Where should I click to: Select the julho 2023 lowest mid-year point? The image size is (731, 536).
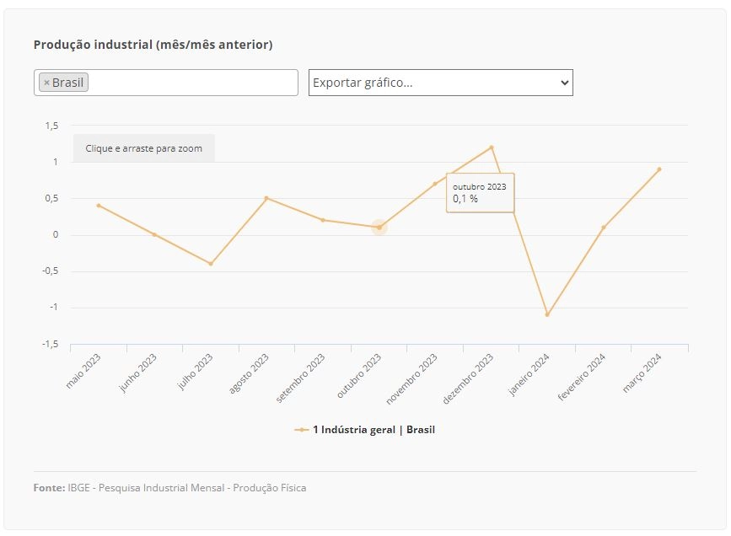pyautogui.click(x=211, y=264)
